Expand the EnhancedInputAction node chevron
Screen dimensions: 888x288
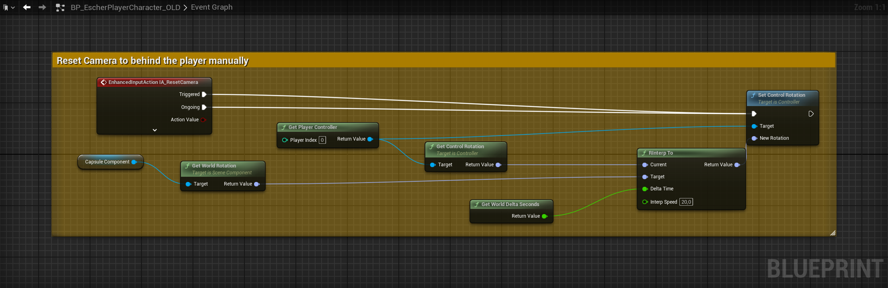tap(155, 130)
